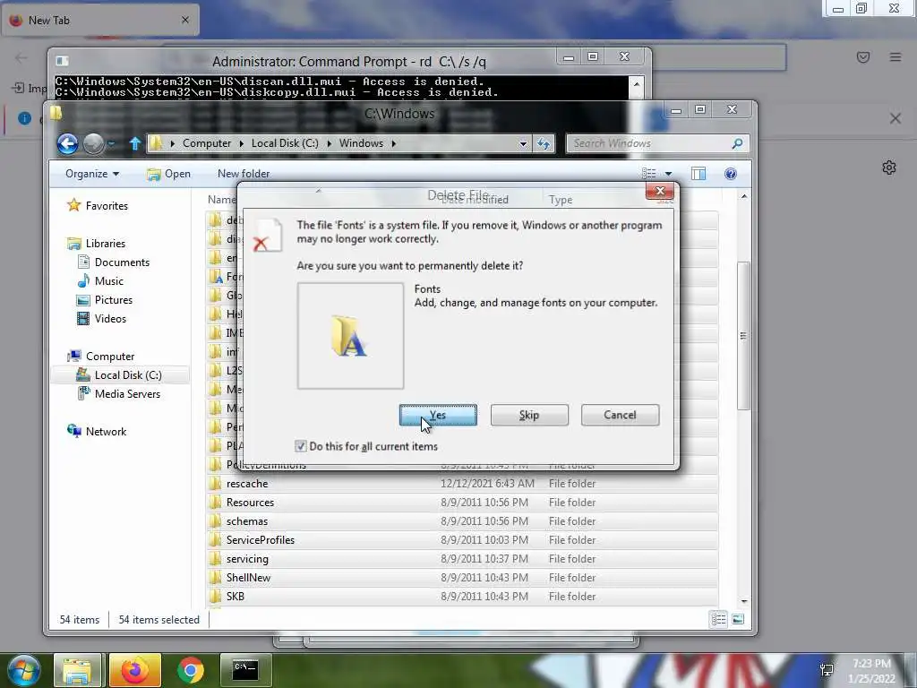Image resolution: width=917 pixels, height=688 pixels.
Task: Select the Firefox New Tab tab
Action: point(100,20)
